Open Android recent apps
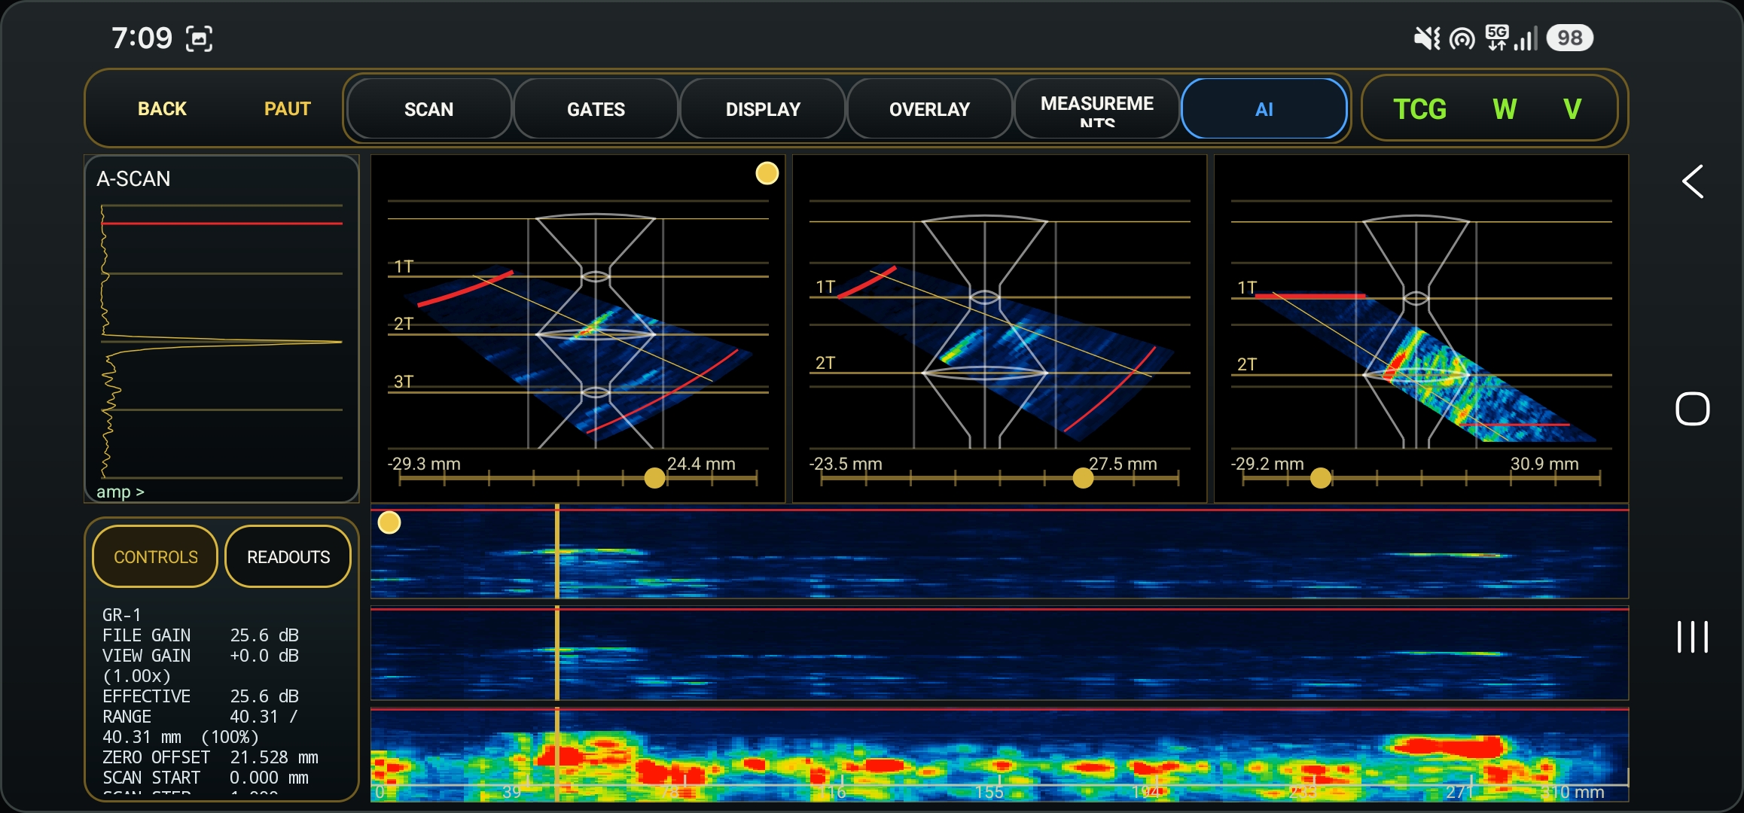The height and width of the screenshot is (813, 1744). click(1693, 637)
